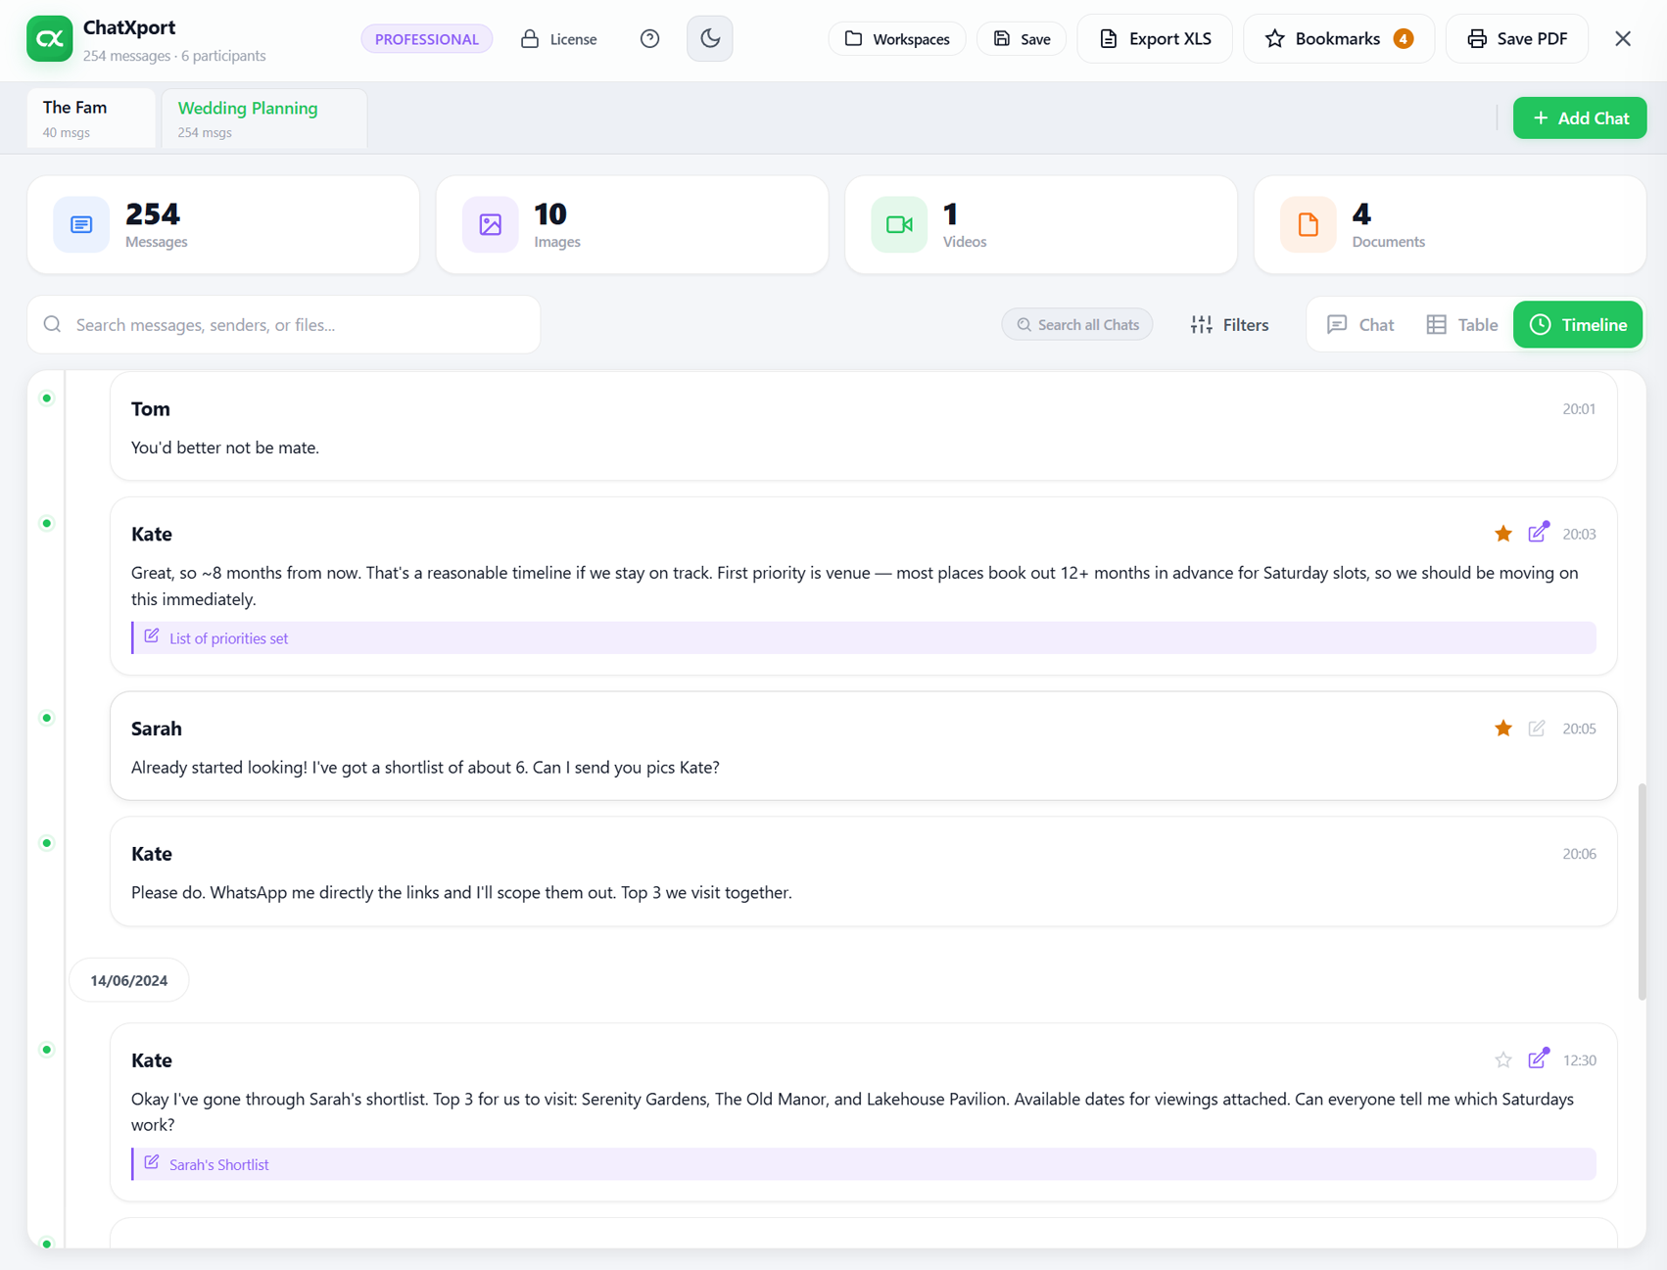Click the PROFESSIONAL plan badge
Screen dimensions: 1667x1270
point(427,39)
